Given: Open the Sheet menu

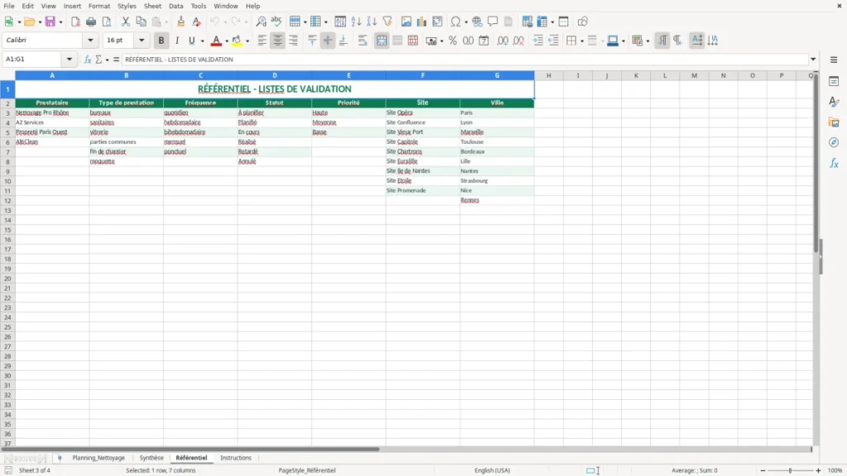Looking at the screenshot, I should tap(152, 6).
